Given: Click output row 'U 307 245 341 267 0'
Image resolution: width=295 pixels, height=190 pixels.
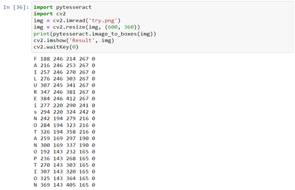Looking at the screenshot, I should point(65,85).
